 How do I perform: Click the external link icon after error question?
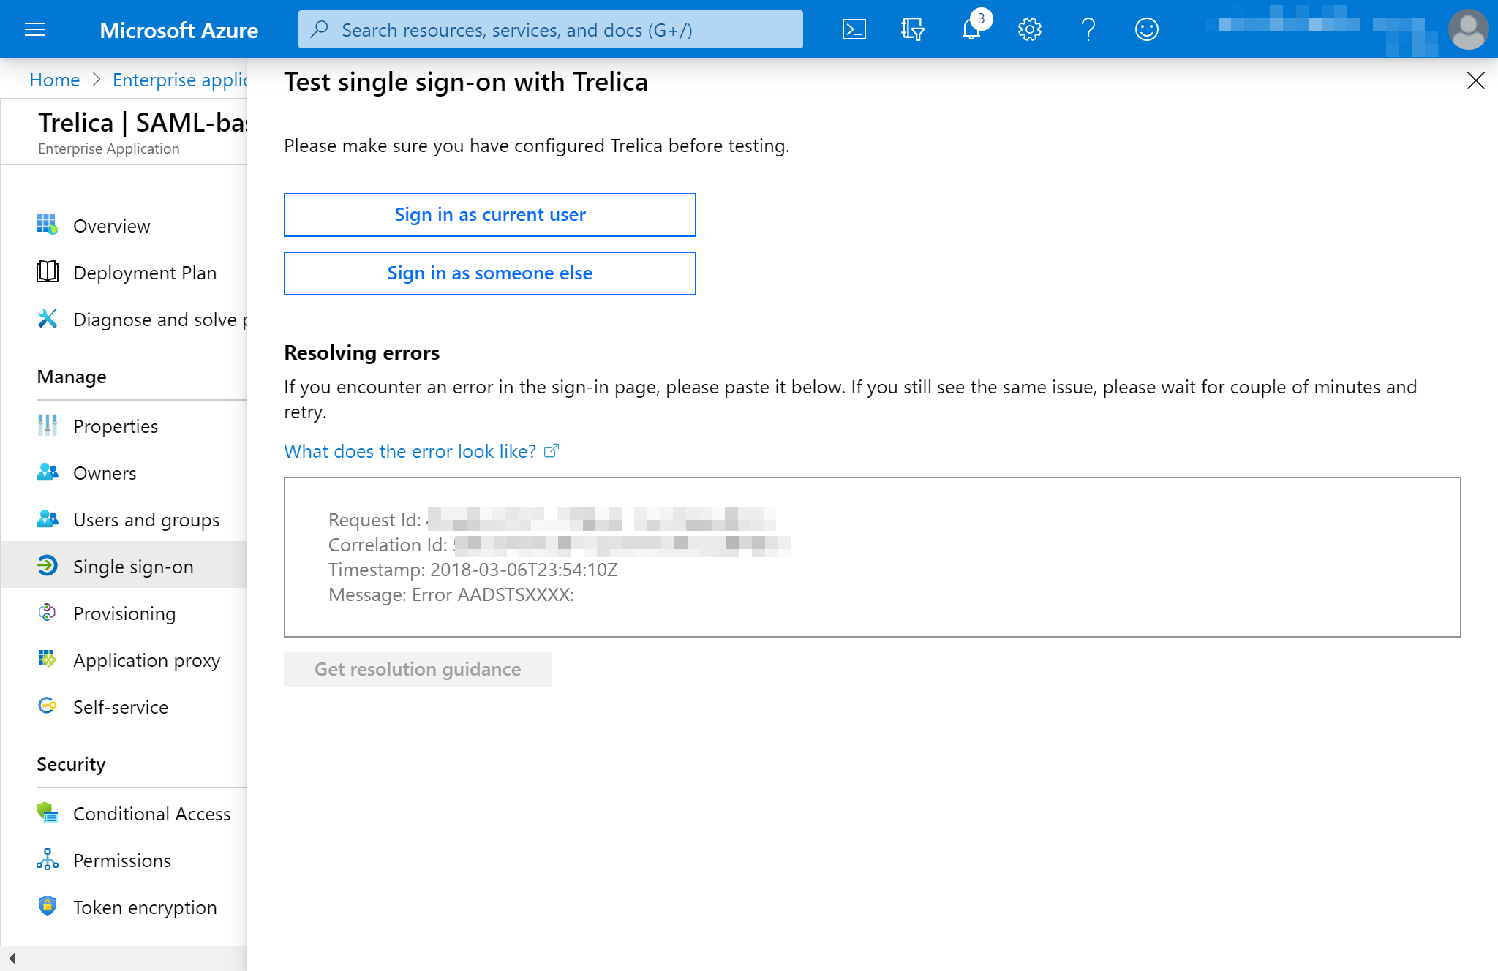click(x=552, y=451)
